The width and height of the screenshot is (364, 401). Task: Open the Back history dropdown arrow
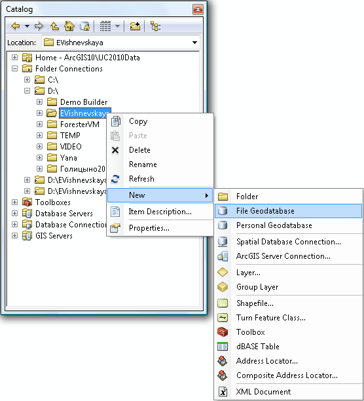pyautogui.click(x=27, y=26)
